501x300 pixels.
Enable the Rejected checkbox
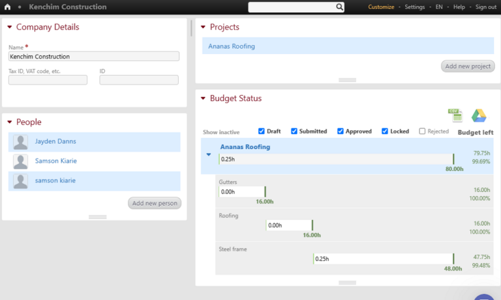[x=422, y=131]
